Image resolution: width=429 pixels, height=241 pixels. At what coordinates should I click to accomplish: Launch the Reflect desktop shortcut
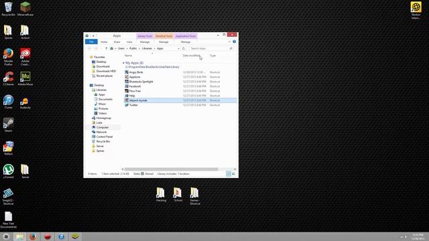coord(8,148)
